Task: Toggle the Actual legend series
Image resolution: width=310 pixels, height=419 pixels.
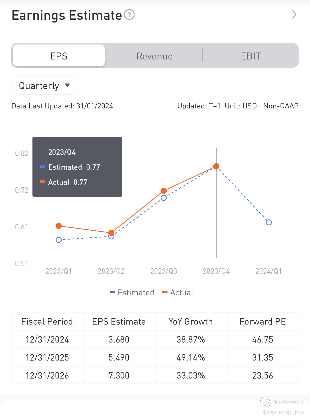Action: pyautogui.click(x=178, y=292)
